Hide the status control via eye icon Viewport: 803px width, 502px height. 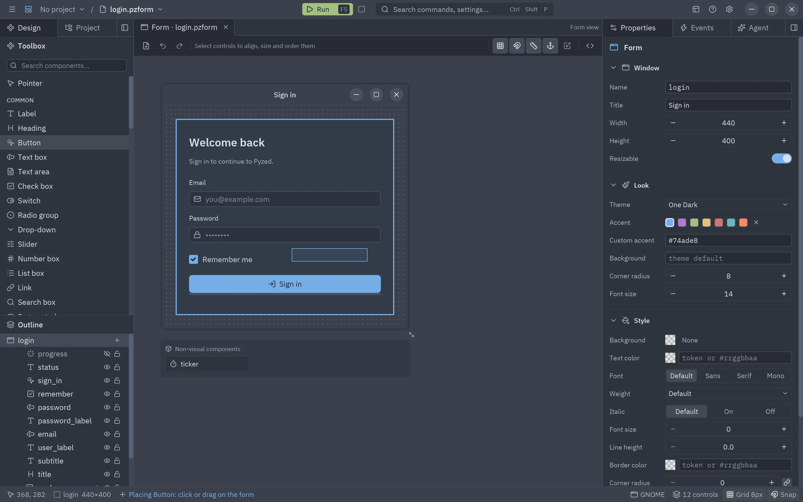tap(107, 367)
